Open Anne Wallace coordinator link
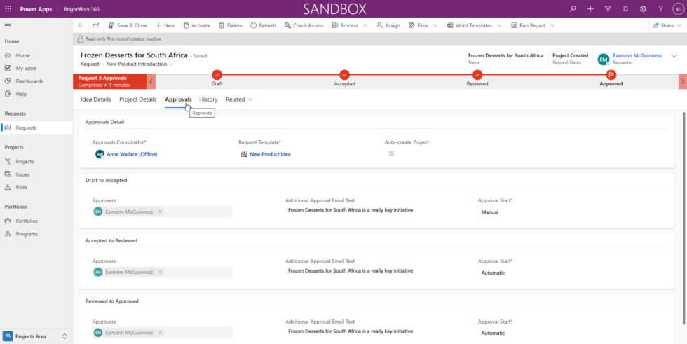The width and height of the screenshot is (687, 344). point(132,154)
